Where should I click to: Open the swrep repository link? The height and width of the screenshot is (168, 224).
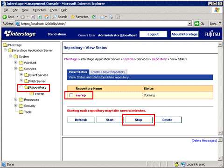click(81, 95)
